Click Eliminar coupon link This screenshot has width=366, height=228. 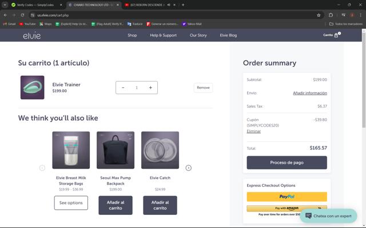click(253, 131)
